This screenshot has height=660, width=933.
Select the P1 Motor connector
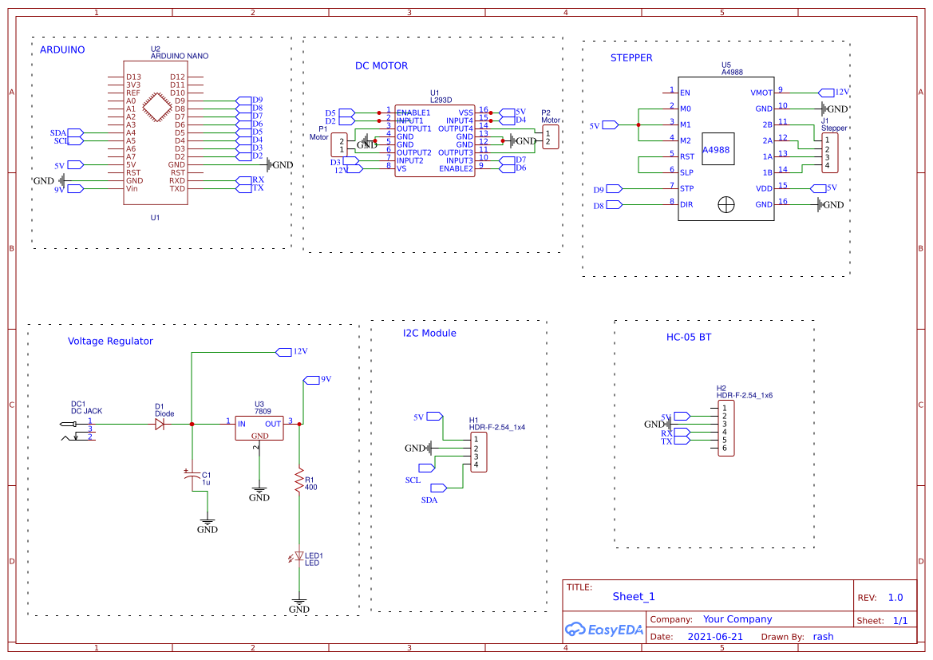click(x=339, y=144)
